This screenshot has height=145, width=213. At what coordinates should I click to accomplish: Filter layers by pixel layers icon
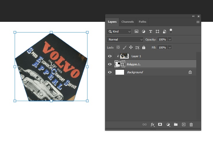(137, 32)
